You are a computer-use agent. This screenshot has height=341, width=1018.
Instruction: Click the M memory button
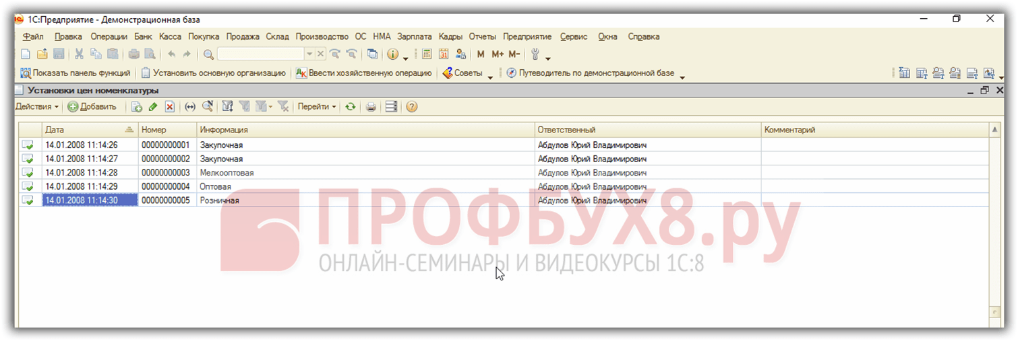(481, 54)
